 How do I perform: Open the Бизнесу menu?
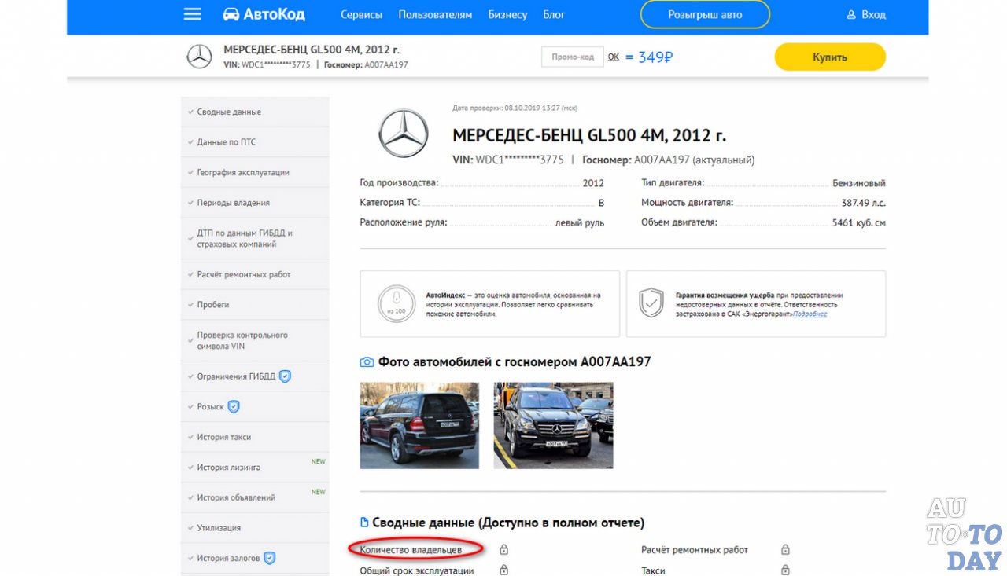pyautogui.click(x=507, y=14)
